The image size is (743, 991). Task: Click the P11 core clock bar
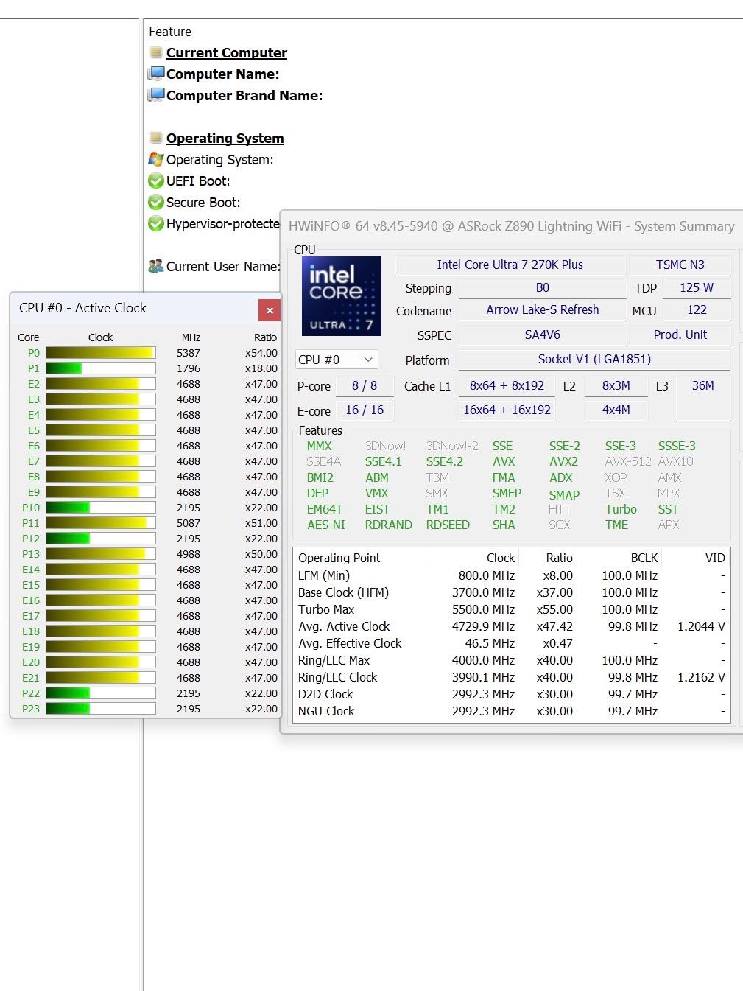101,523
